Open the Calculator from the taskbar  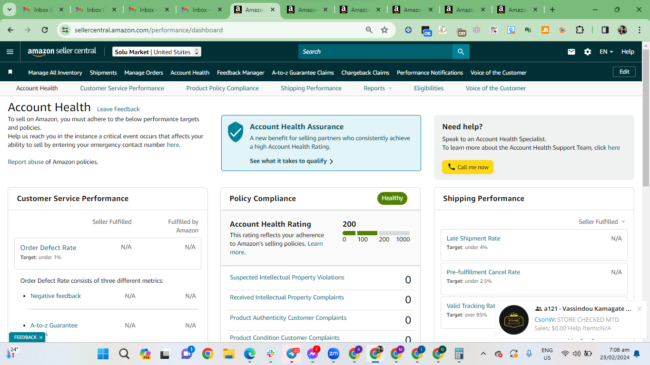[x=459, y=354]
